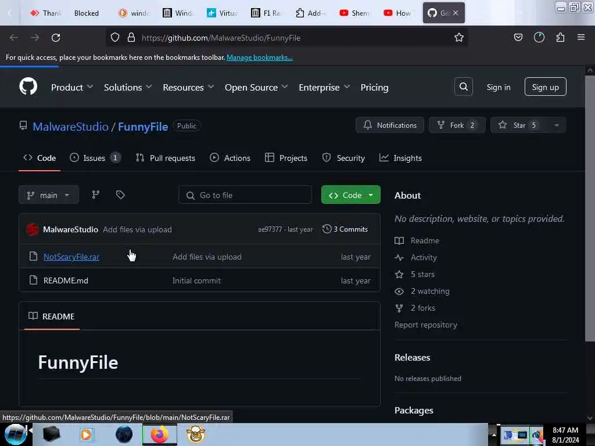
Task: Switch to the Issues tab
Action: [95, 158]
